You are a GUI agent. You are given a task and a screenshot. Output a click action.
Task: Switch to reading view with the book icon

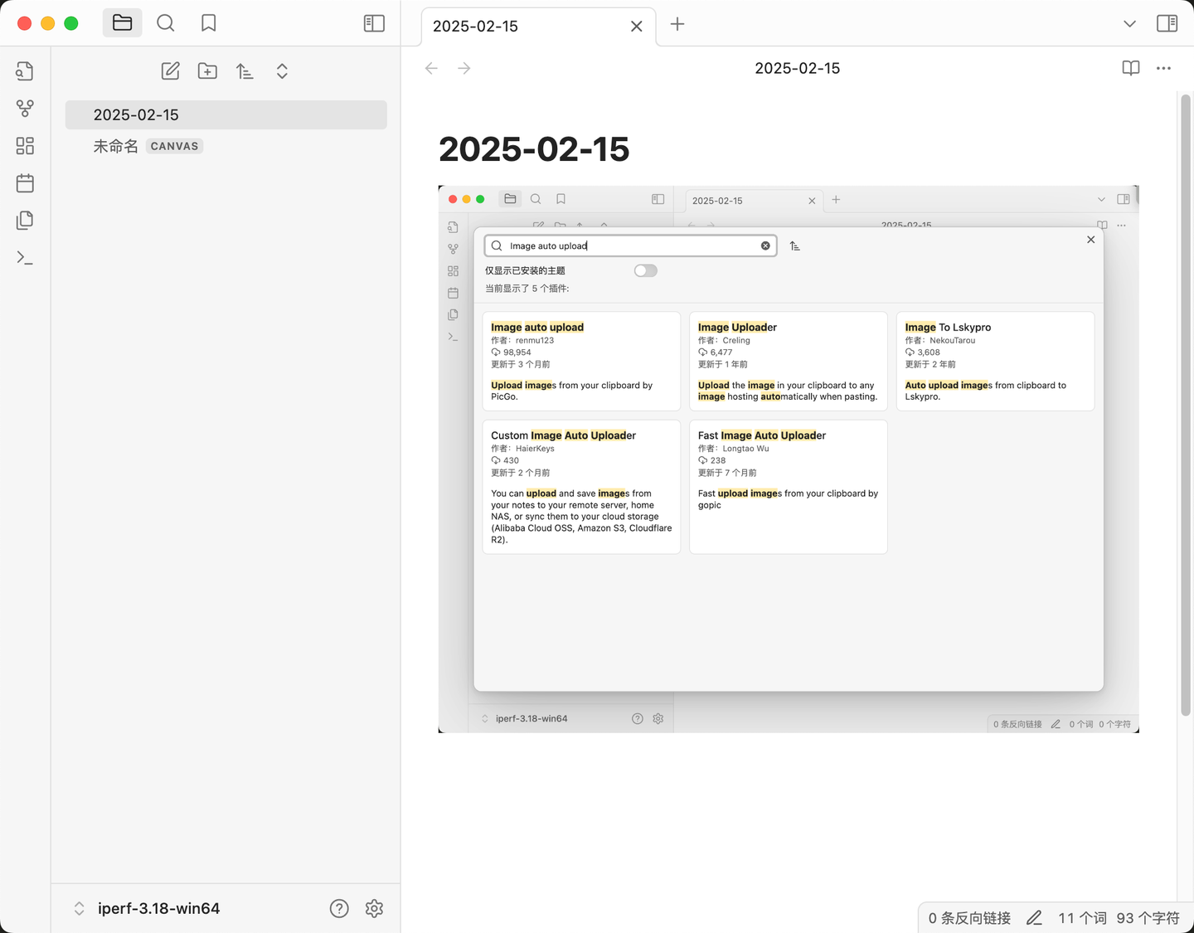(1130, 68)
